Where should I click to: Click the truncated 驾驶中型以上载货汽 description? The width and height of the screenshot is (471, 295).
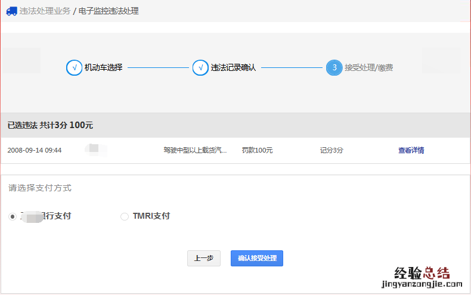(x=195, y=150)
